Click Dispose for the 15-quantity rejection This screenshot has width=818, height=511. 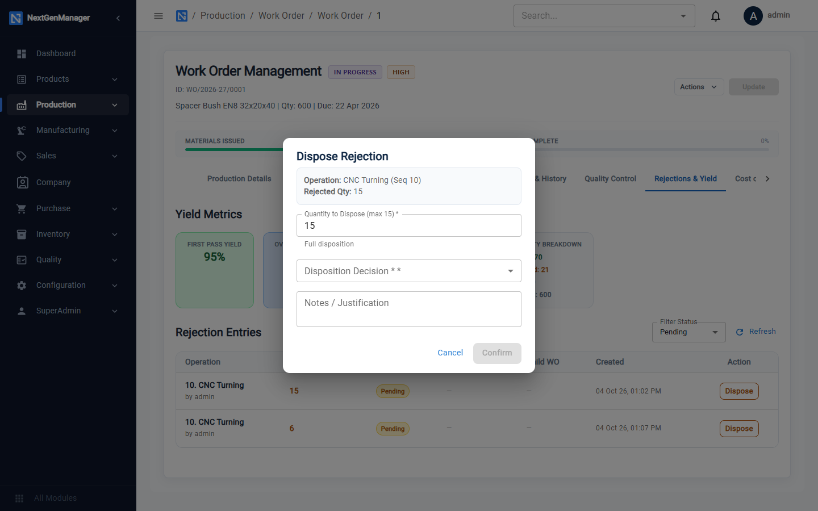coord(739,391)
